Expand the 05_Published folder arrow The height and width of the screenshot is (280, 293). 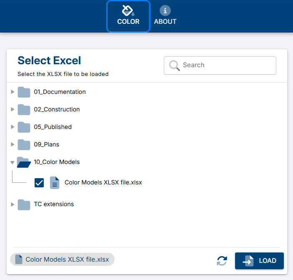(x=13, y=127)
